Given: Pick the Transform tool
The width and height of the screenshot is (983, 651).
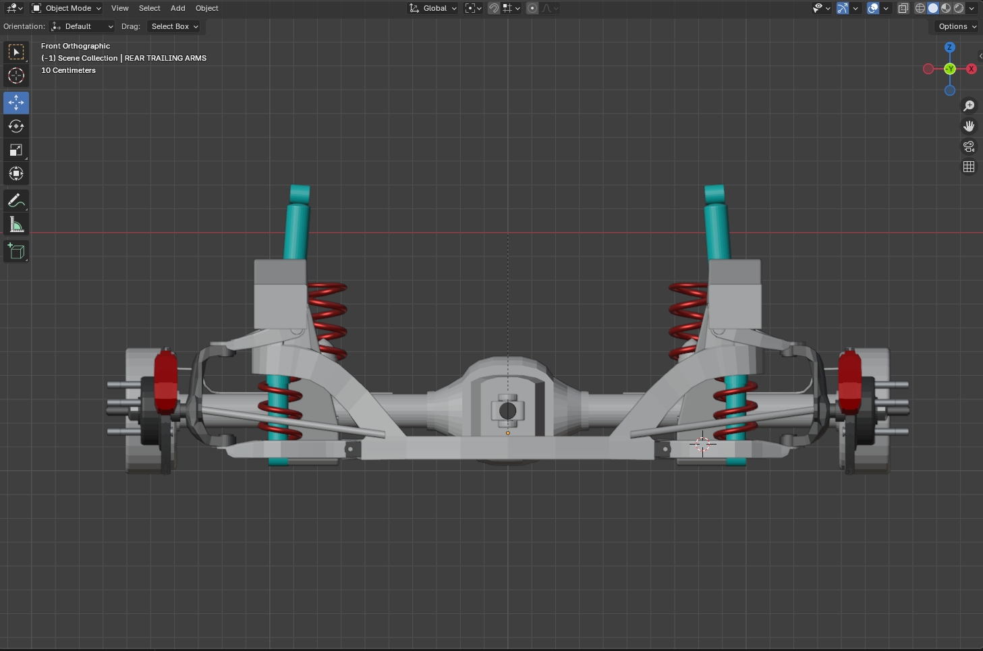Looking at the screenshot, I should [x=16, y=173].
